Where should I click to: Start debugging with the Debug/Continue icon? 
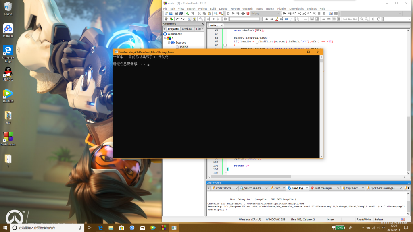(284, 14)
